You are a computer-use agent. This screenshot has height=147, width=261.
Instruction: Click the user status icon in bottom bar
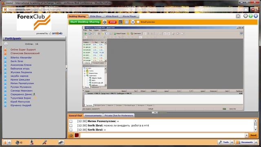click(5, 143)
